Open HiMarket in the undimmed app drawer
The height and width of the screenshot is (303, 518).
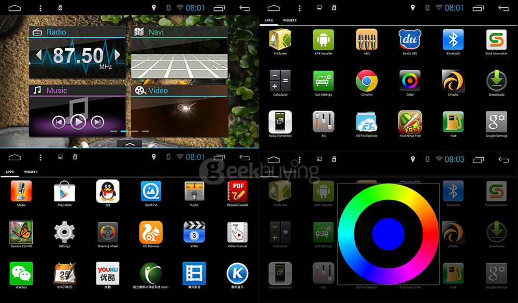(280, 40)
